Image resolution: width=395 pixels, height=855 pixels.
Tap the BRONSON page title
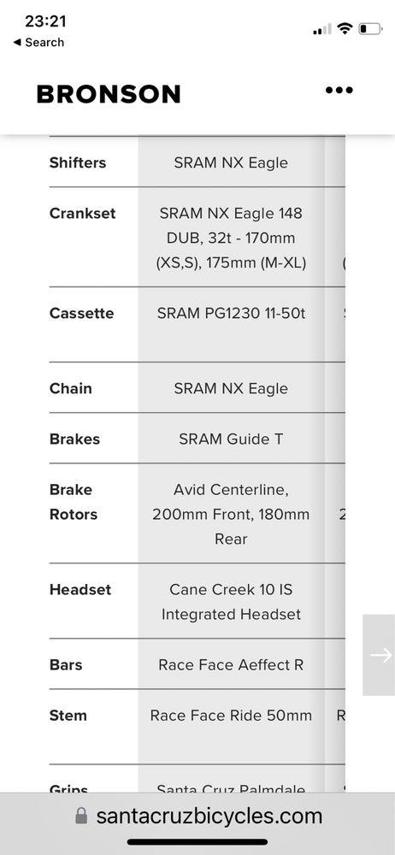(109, 94)
